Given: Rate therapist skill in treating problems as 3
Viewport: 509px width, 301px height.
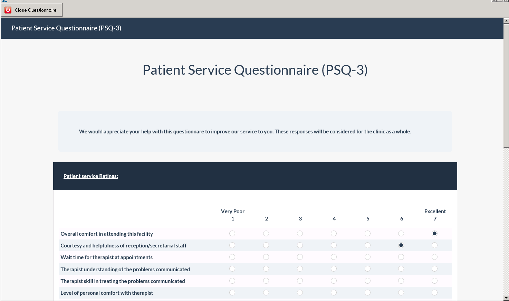Looking at the screenshot, I should click(300, 281).
